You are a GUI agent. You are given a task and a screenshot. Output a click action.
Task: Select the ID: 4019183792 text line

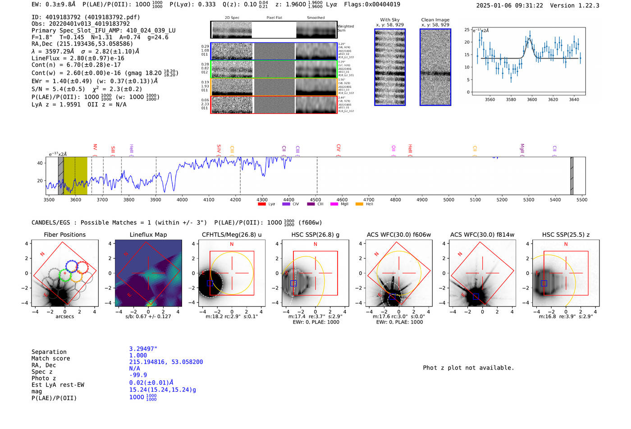[86, 17]
